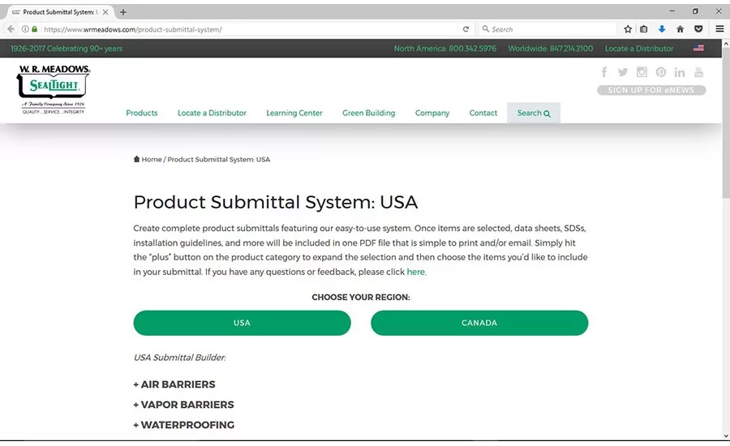Open the Twitter social icon
Screen dimensions: 730x446
point(623,72)
